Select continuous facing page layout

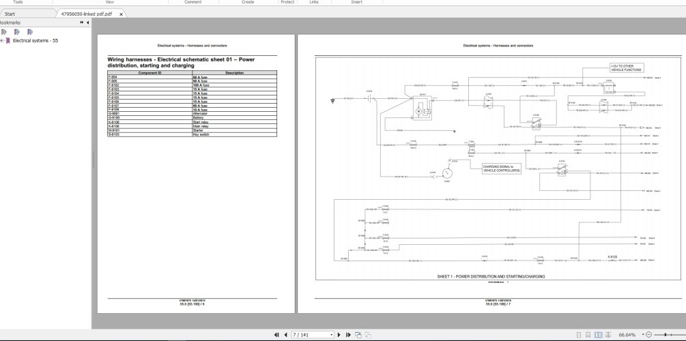[x=608, y=335]
